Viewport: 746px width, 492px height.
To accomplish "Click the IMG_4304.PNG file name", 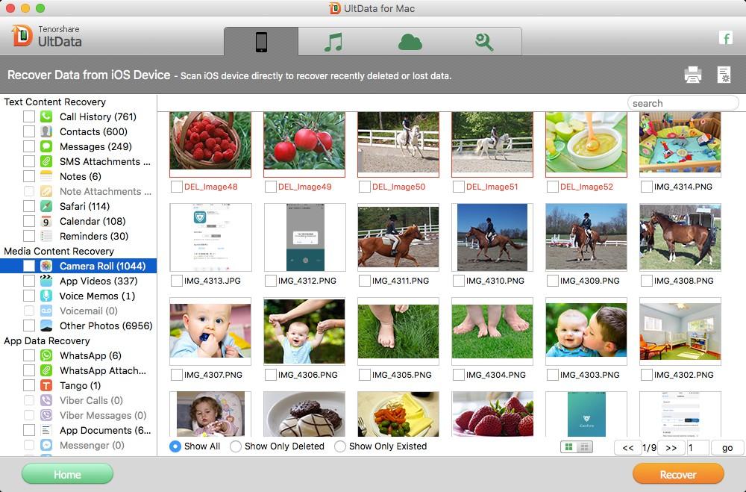I will (496, 375).
